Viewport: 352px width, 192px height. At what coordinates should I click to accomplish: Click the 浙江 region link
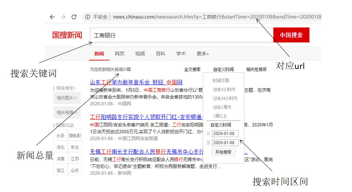(x=61, y=170)
